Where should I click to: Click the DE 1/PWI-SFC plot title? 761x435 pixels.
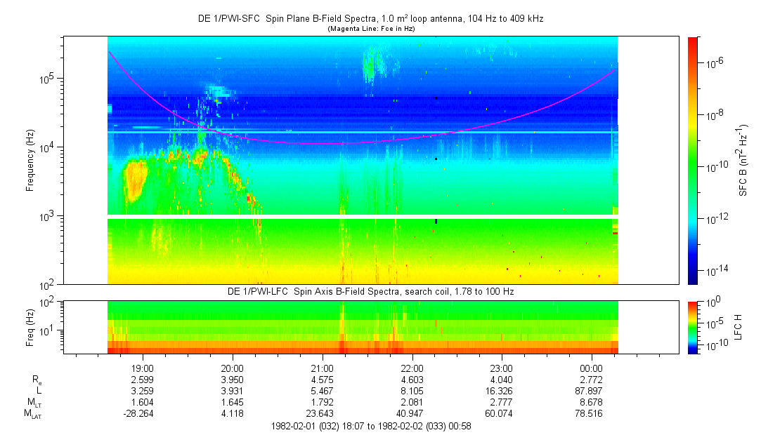point(372,19)
